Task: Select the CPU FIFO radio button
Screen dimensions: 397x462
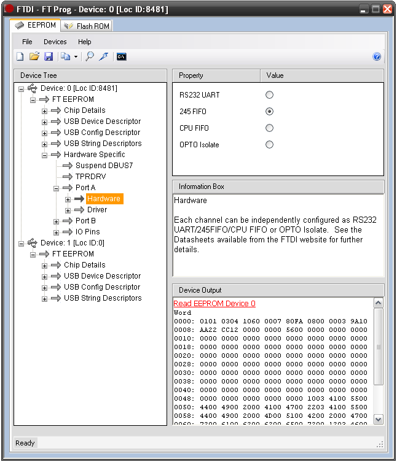Action: click(269, 128)
